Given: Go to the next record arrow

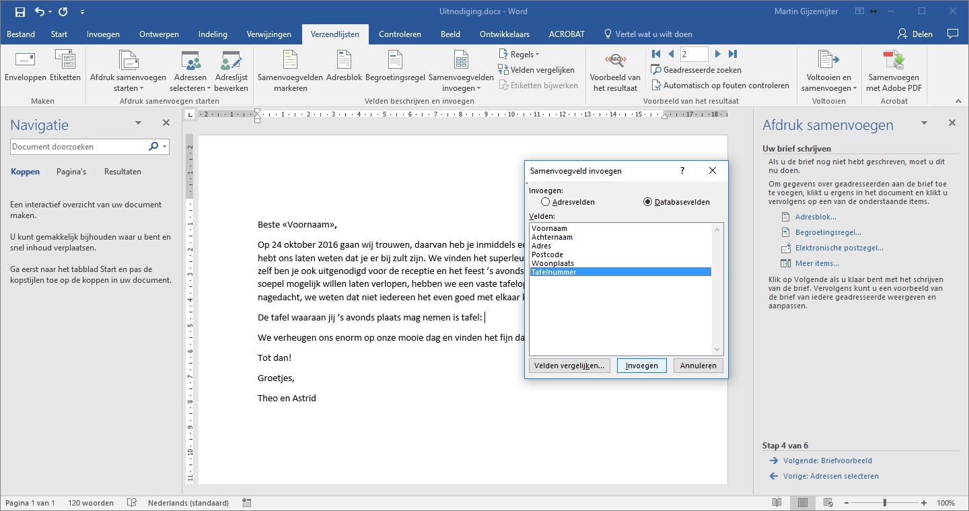Looking at the screenshot, I should [718, 54].
